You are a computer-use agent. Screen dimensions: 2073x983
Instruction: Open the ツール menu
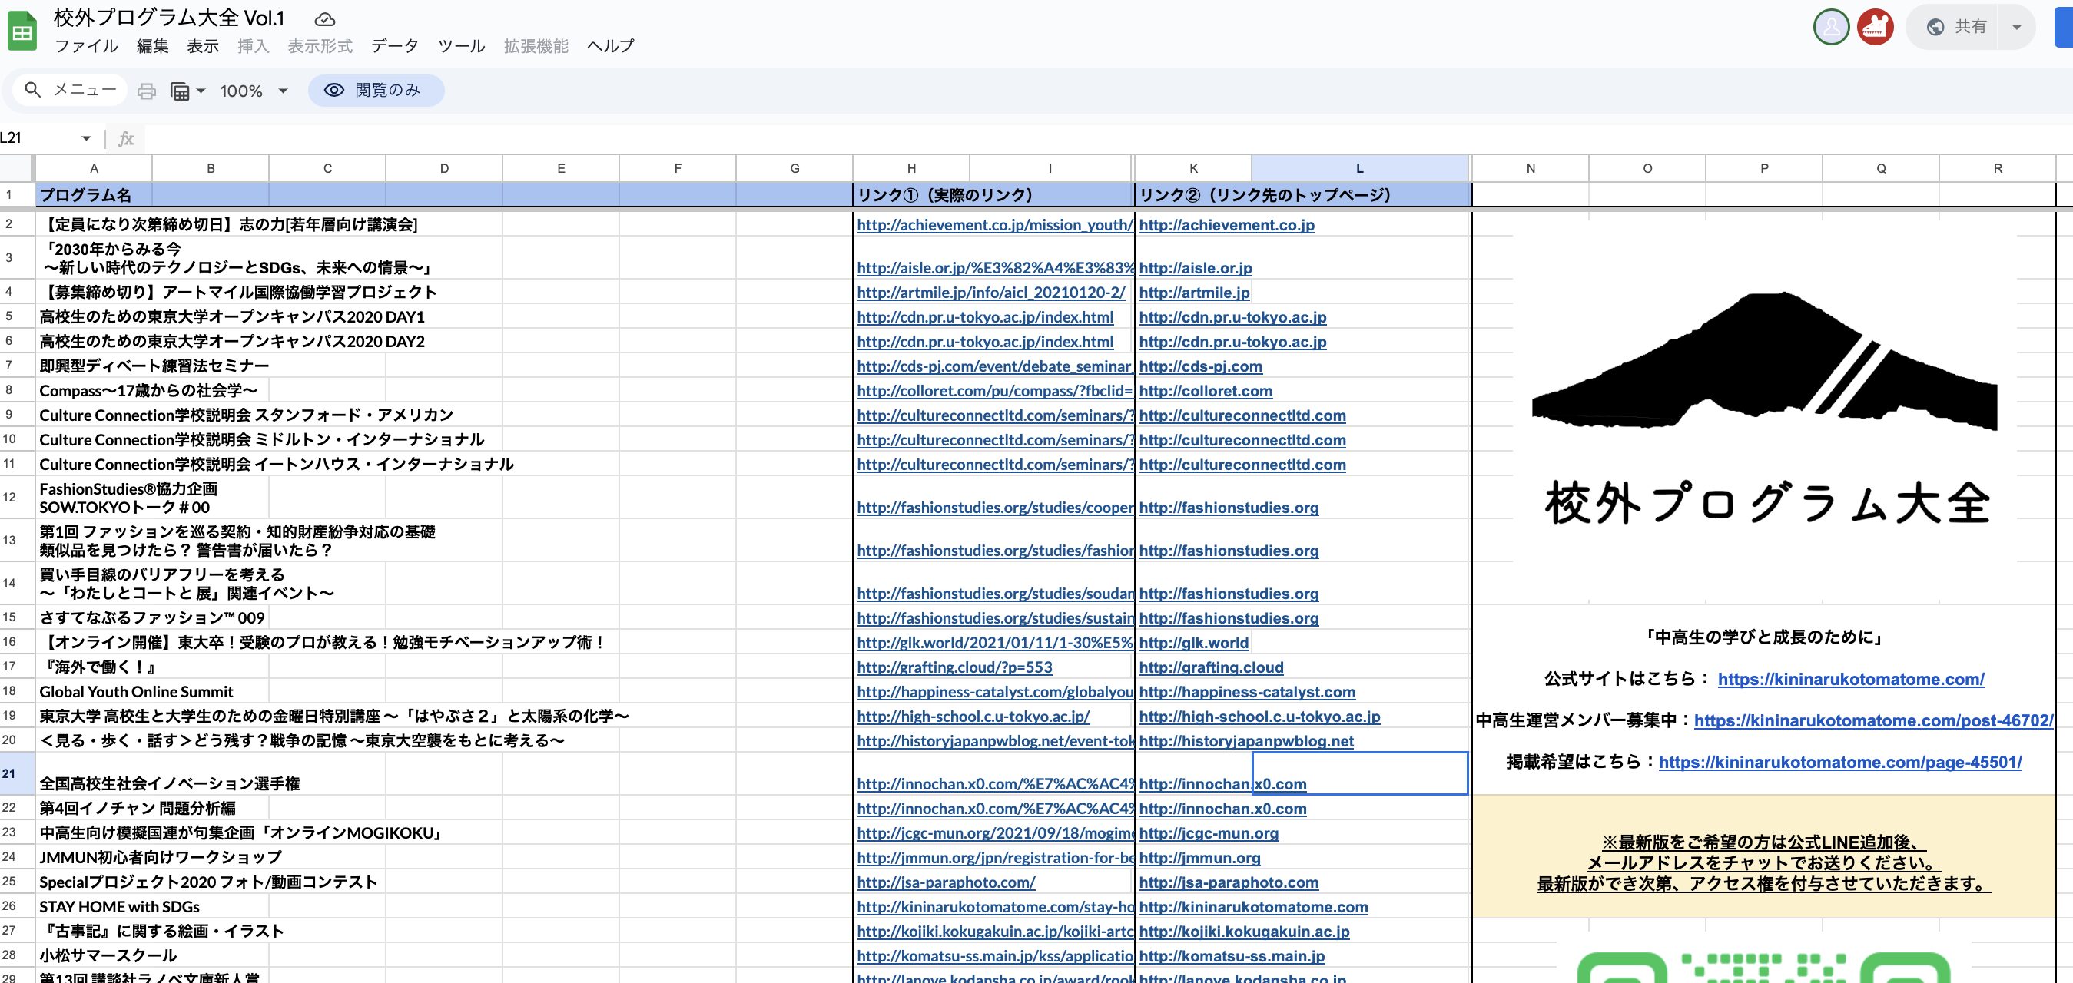click(461, 46)
